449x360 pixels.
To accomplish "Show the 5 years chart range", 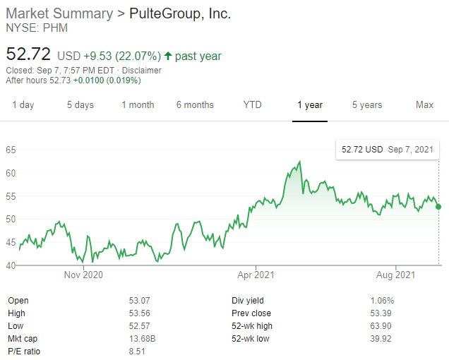I will click(x=367, y=105).
